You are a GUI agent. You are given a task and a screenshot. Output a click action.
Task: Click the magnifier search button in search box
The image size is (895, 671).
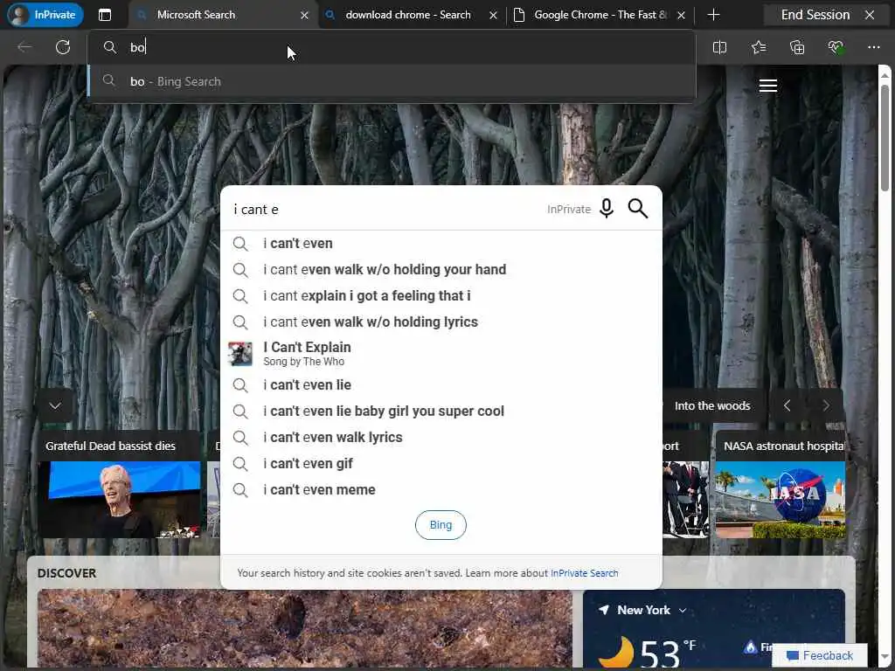pyautogui.click(x=637, y=209)
